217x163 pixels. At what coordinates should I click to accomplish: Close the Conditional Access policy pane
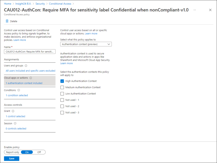(x=210, y=10)
